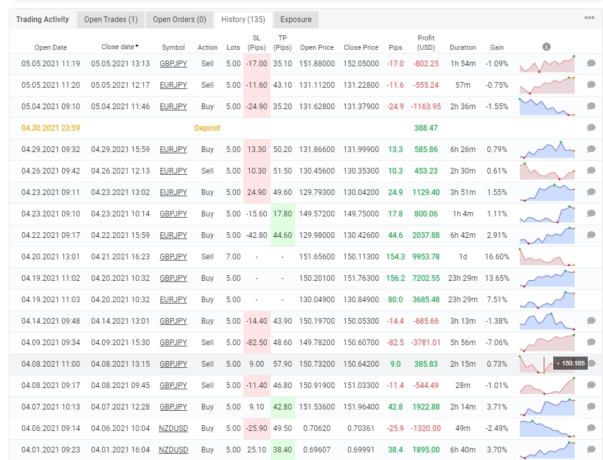Image resolution: width=603 pixels, height=460 pixels.
Task: Click the info icon in column header
Action: (x=546, y=47)
